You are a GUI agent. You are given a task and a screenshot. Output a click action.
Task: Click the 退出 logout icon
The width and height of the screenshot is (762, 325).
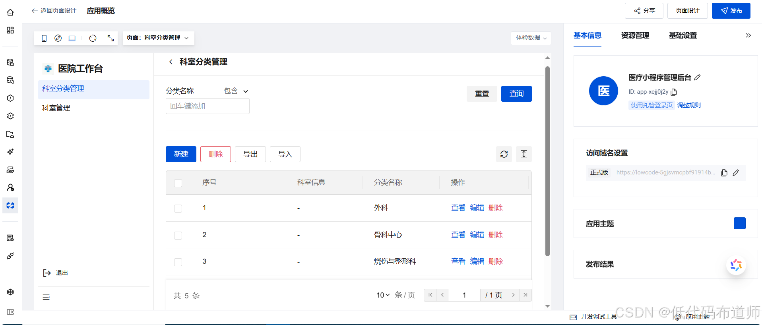point(47,273)
